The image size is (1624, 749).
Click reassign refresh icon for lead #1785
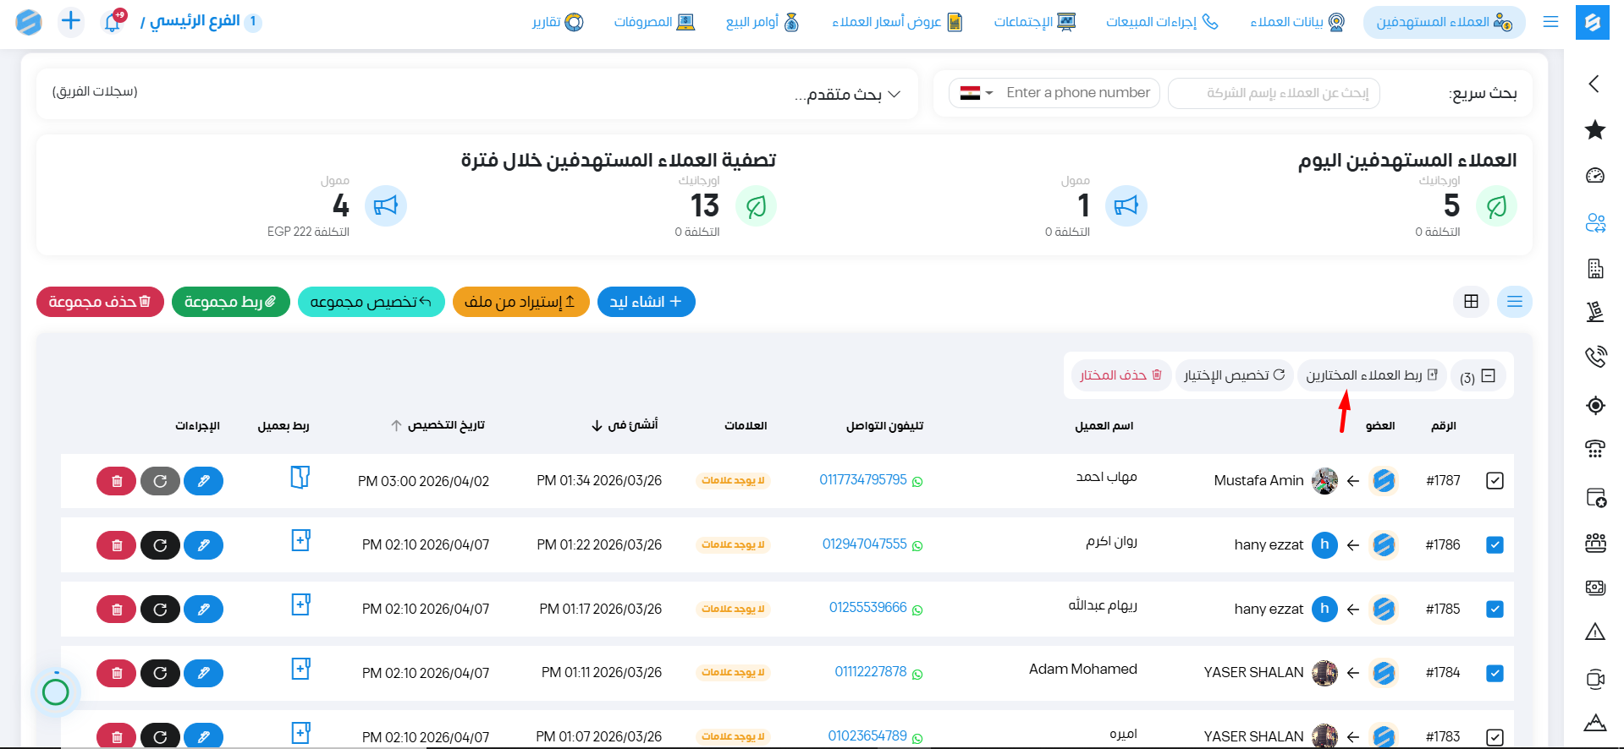160,610
